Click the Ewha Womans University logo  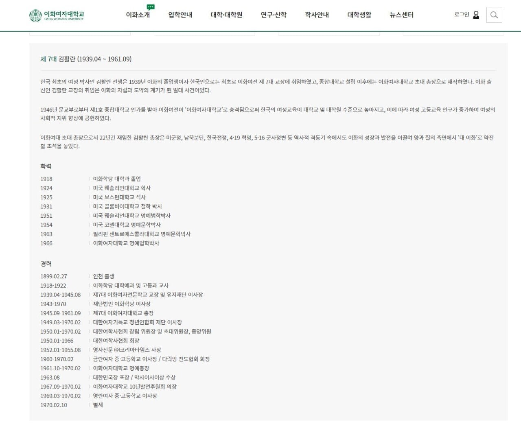point(57,15)
